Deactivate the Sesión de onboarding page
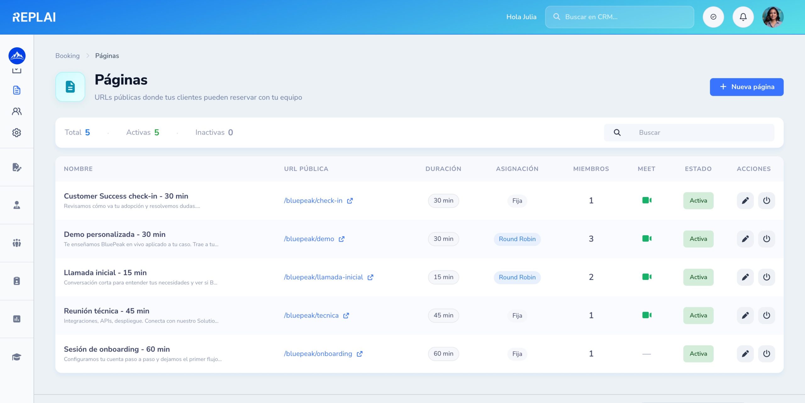 tap(767, 354)
